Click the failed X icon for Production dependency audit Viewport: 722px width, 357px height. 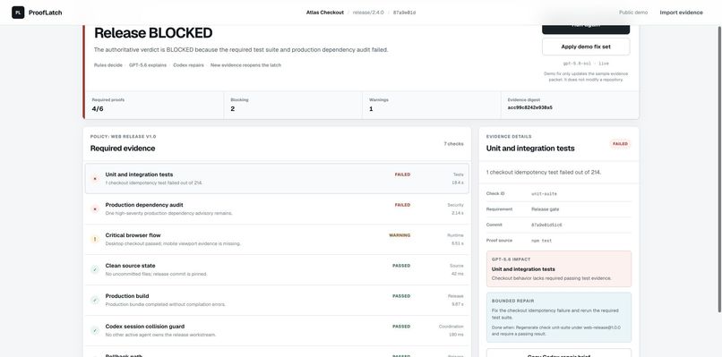(95, 208)
